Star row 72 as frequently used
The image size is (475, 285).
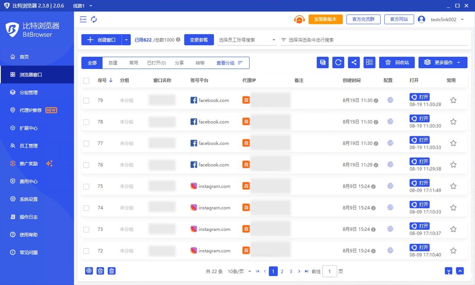click(453, 251)
